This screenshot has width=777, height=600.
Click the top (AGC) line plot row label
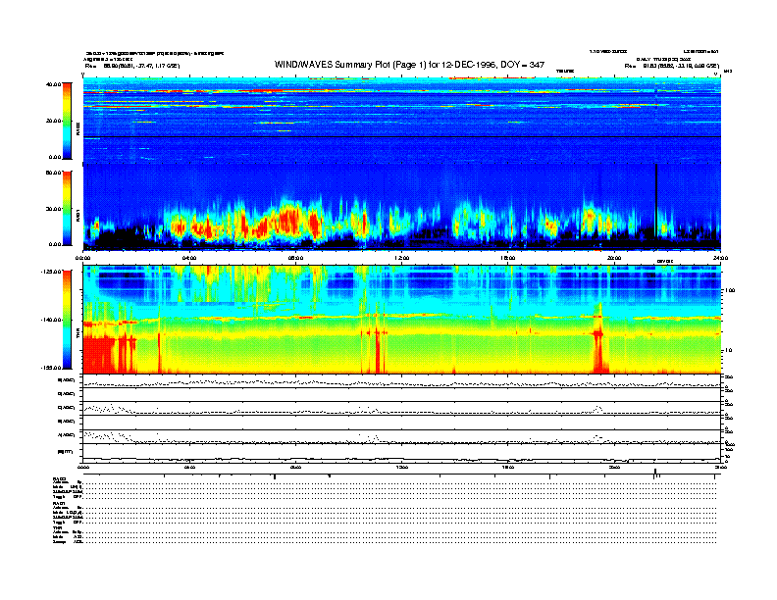click(67, 380)
